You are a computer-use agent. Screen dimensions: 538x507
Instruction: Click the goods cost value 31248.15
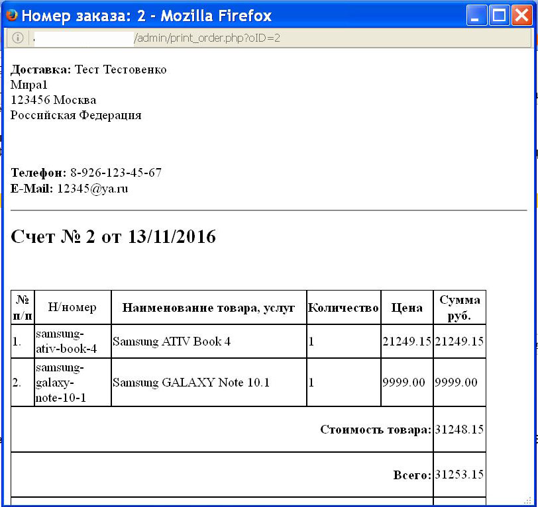(x=459, y=430)
